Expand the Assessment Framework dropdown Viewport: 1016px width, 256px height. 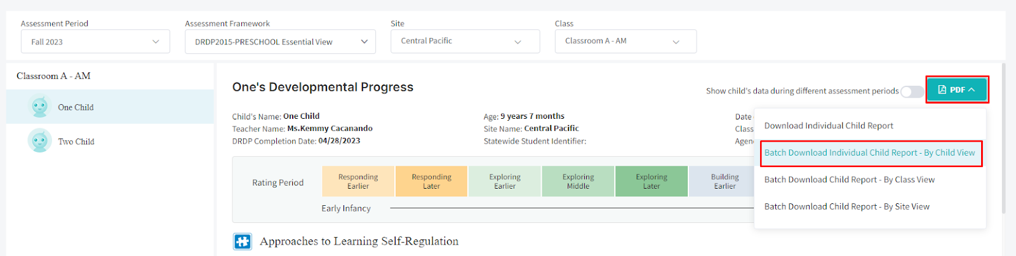coord(280,42)
